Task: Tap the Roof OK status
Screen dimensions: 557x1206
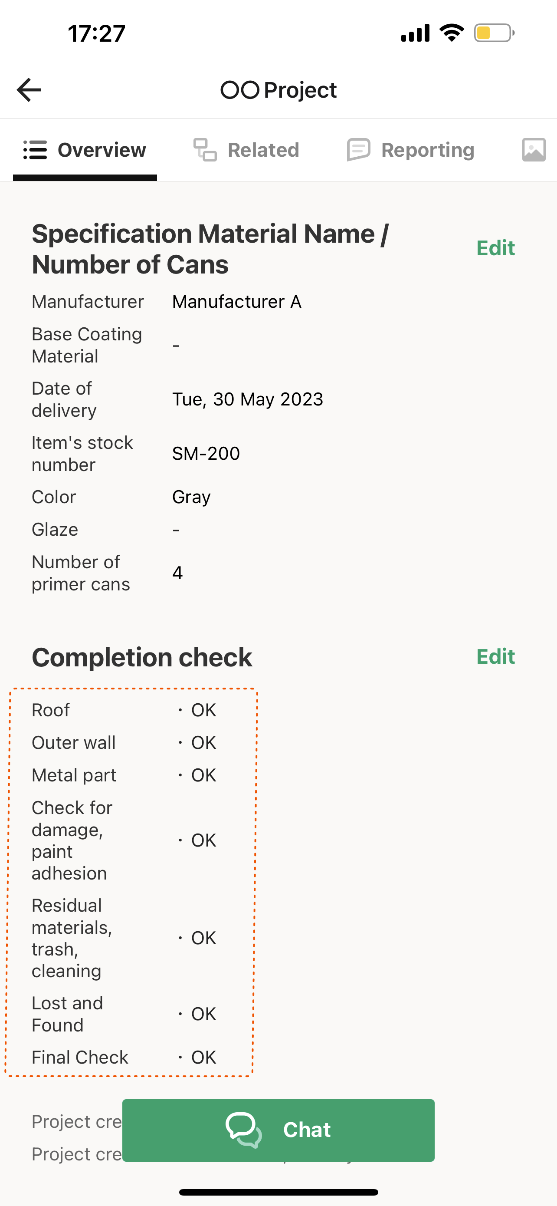Action: pos(203,710)
